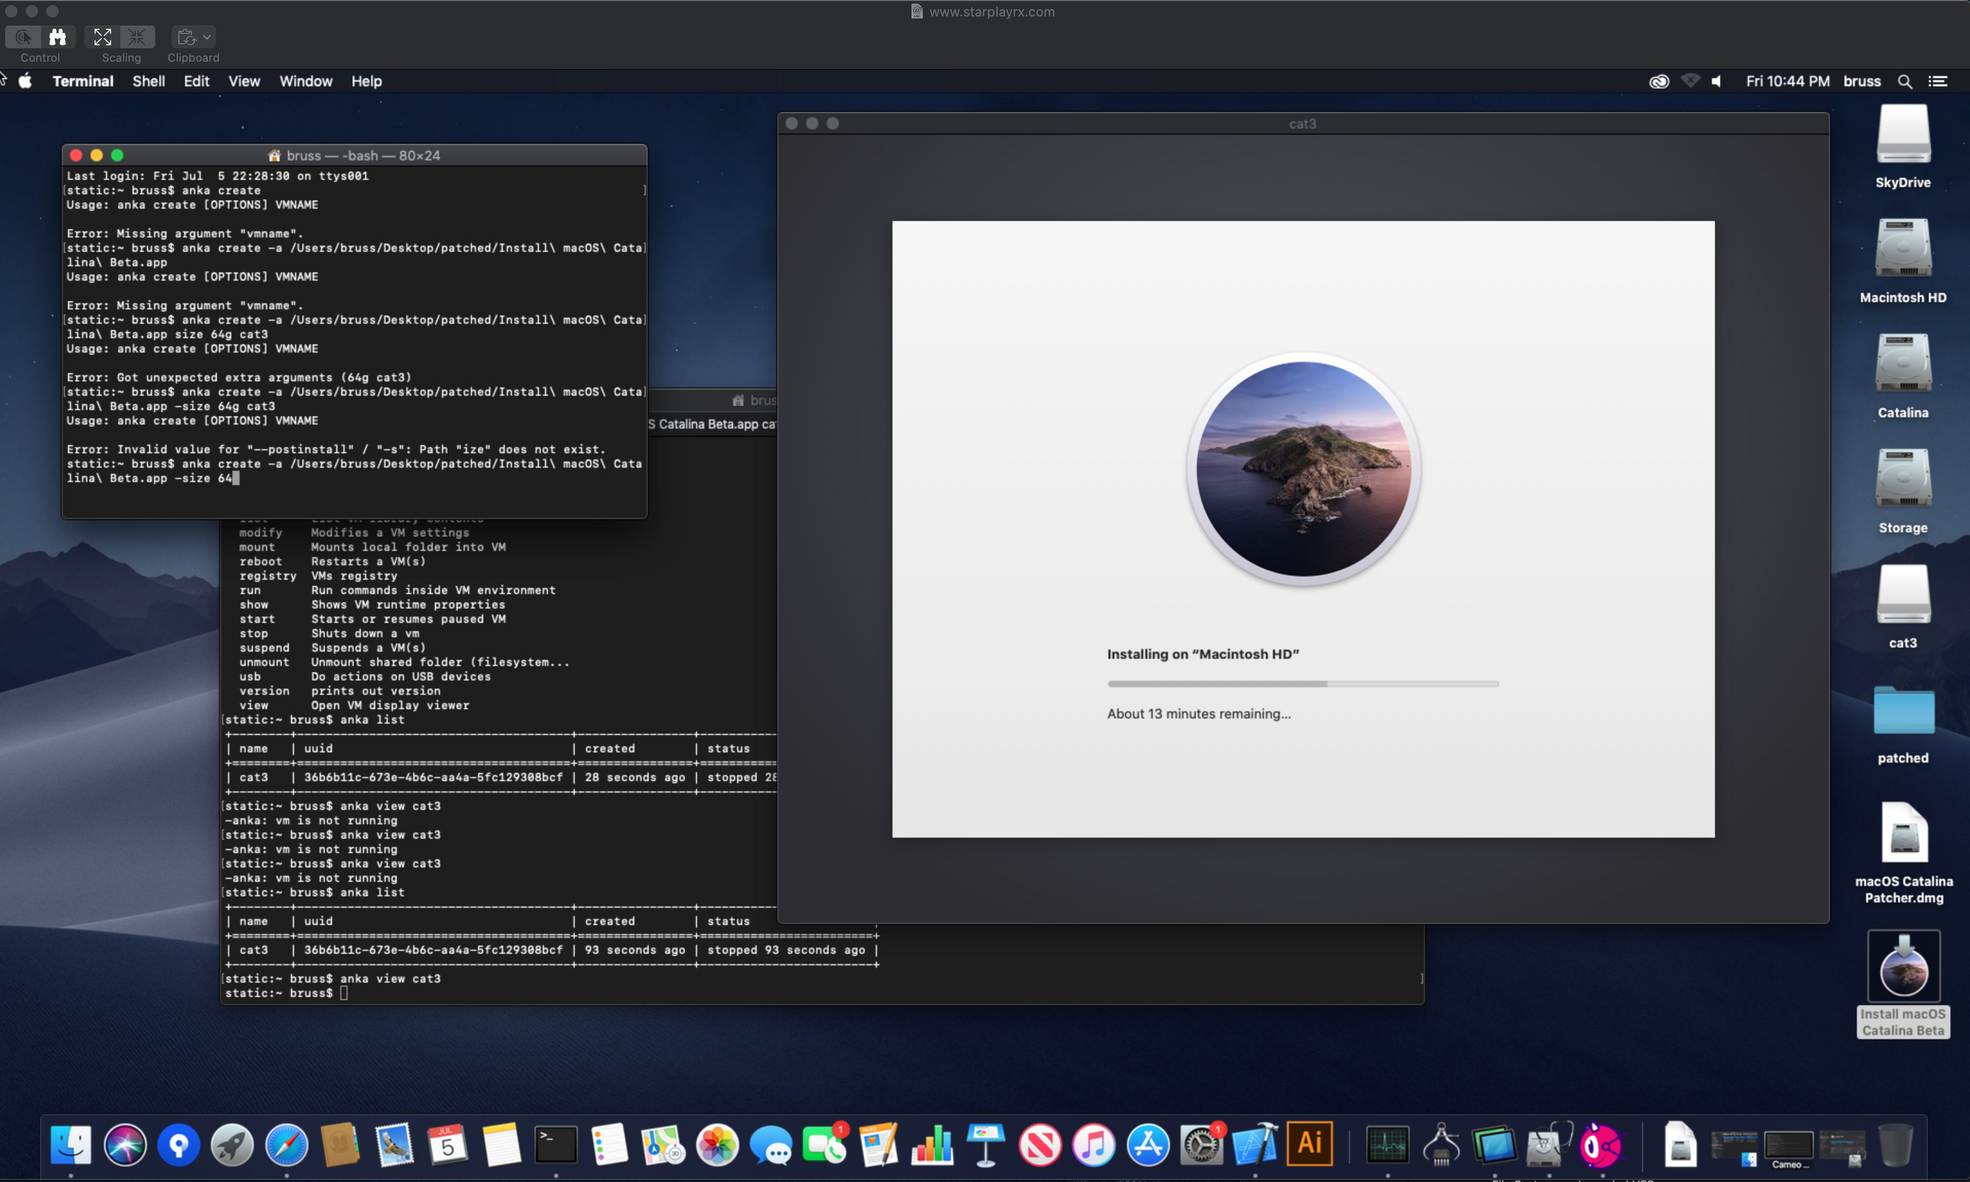Open the volume control in menu bar
Screen dimensions: 1970x1182
coord(1718,81)
